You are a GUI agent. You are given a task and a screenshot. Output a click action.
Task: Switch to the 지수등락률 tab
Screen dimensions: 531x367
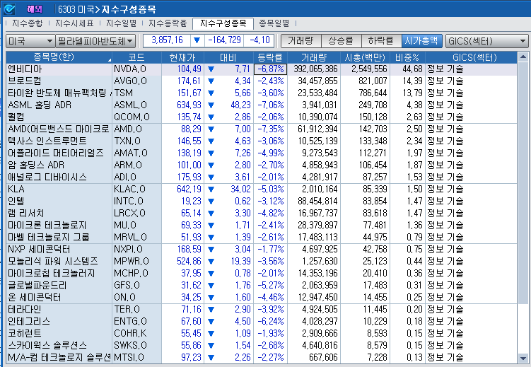(x=168, y=23)
